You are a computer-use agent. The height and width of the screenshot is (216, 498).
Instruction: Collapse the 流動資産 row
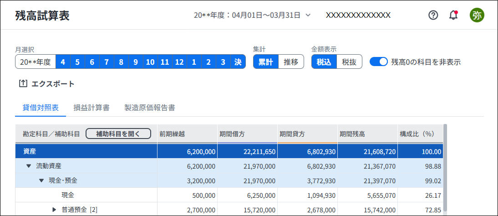pyautogui.click(x=28, y=166)
